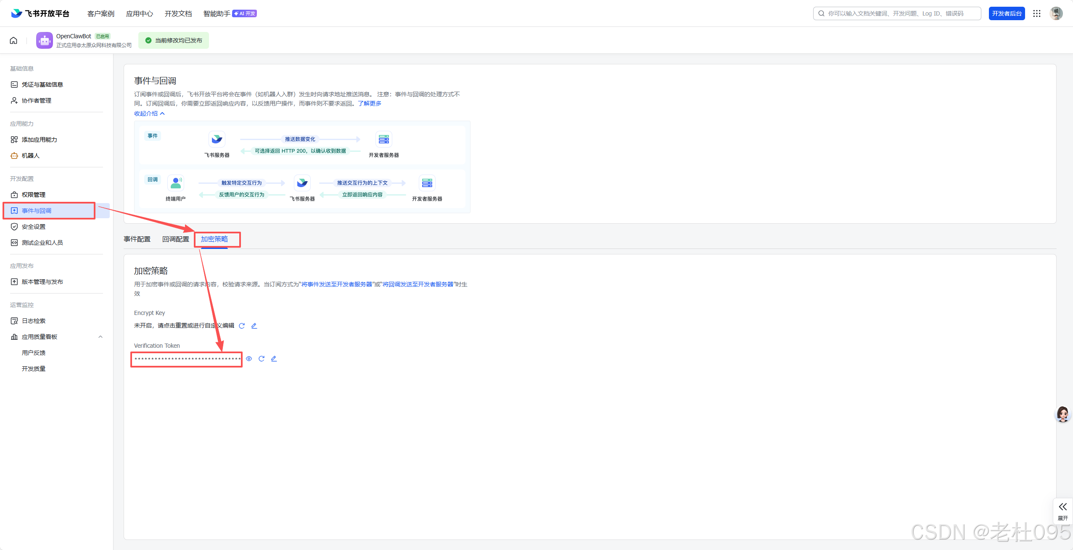The height and width of the screenshot is (550, 1073).
Task: Open the 了解更多 link
Action: tap(370, 103)
